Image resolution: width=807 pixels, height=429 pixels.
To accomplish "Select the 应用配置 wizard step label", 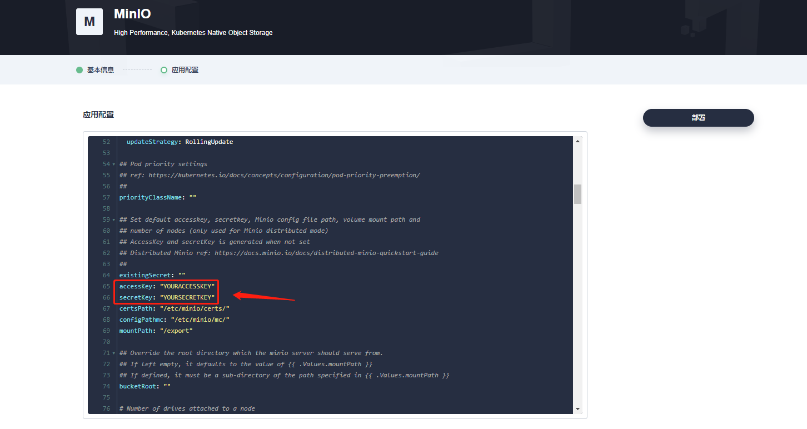I will click(184, 69).
